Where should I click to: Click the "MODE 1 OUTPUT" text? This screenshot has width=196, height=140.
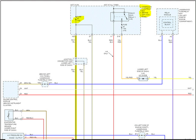point(16,138)
